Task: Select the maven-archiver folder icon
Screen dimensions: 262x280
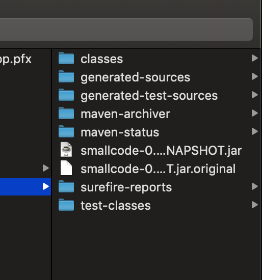Action: tap(66, 113)
